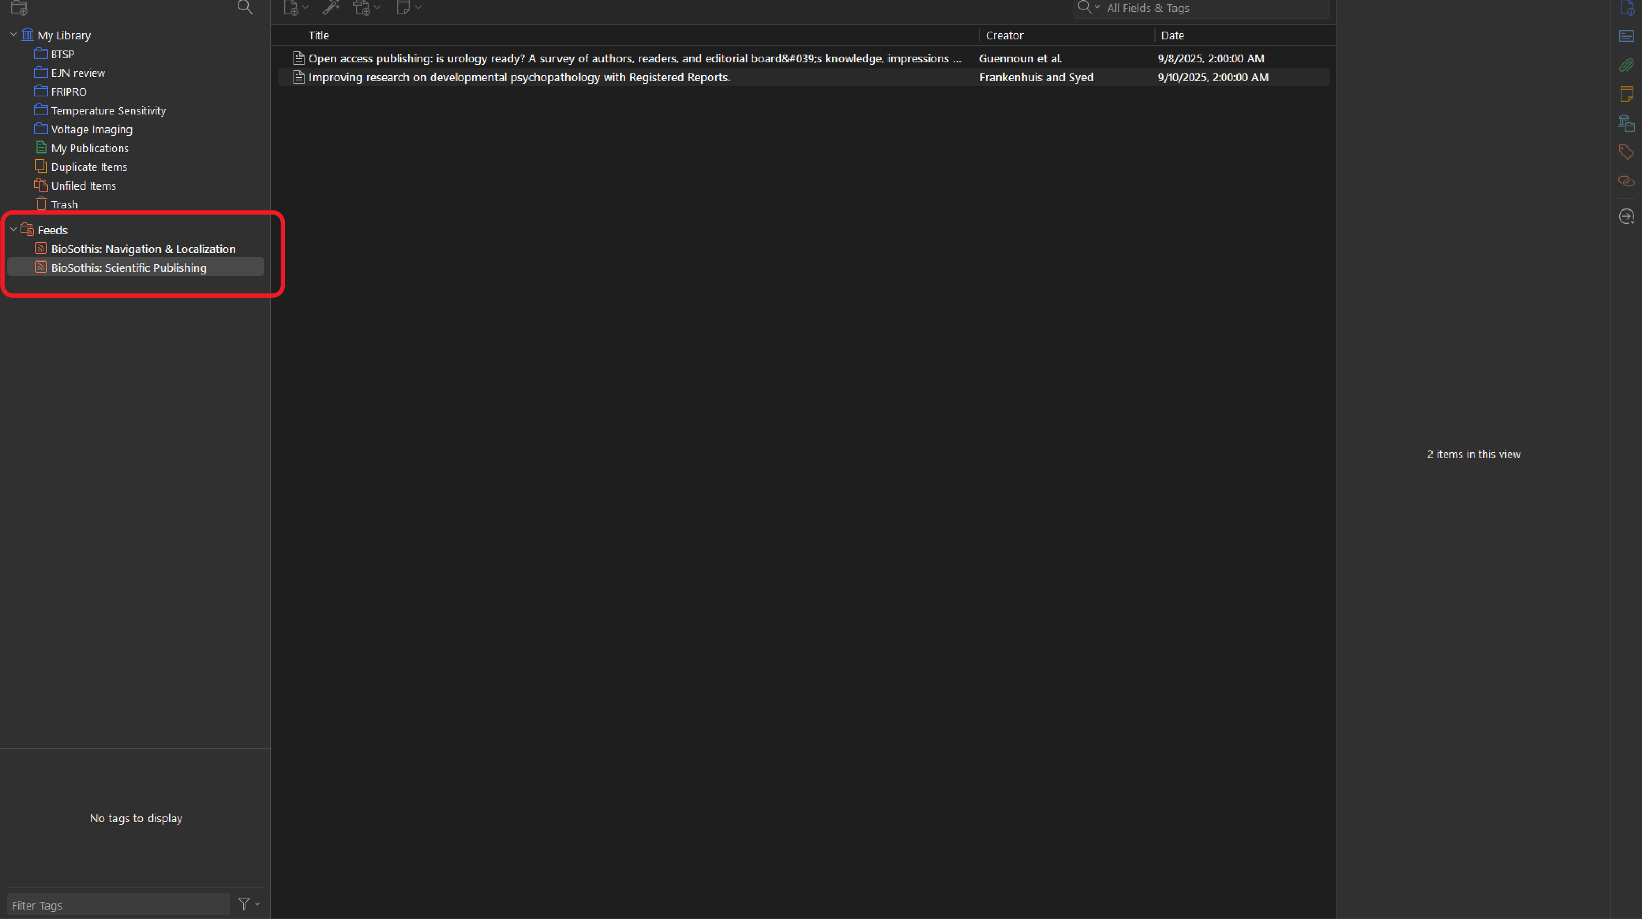Open the New Item dropdown
Viewport: 1642px width, 919px height.
tap(296, 8)
